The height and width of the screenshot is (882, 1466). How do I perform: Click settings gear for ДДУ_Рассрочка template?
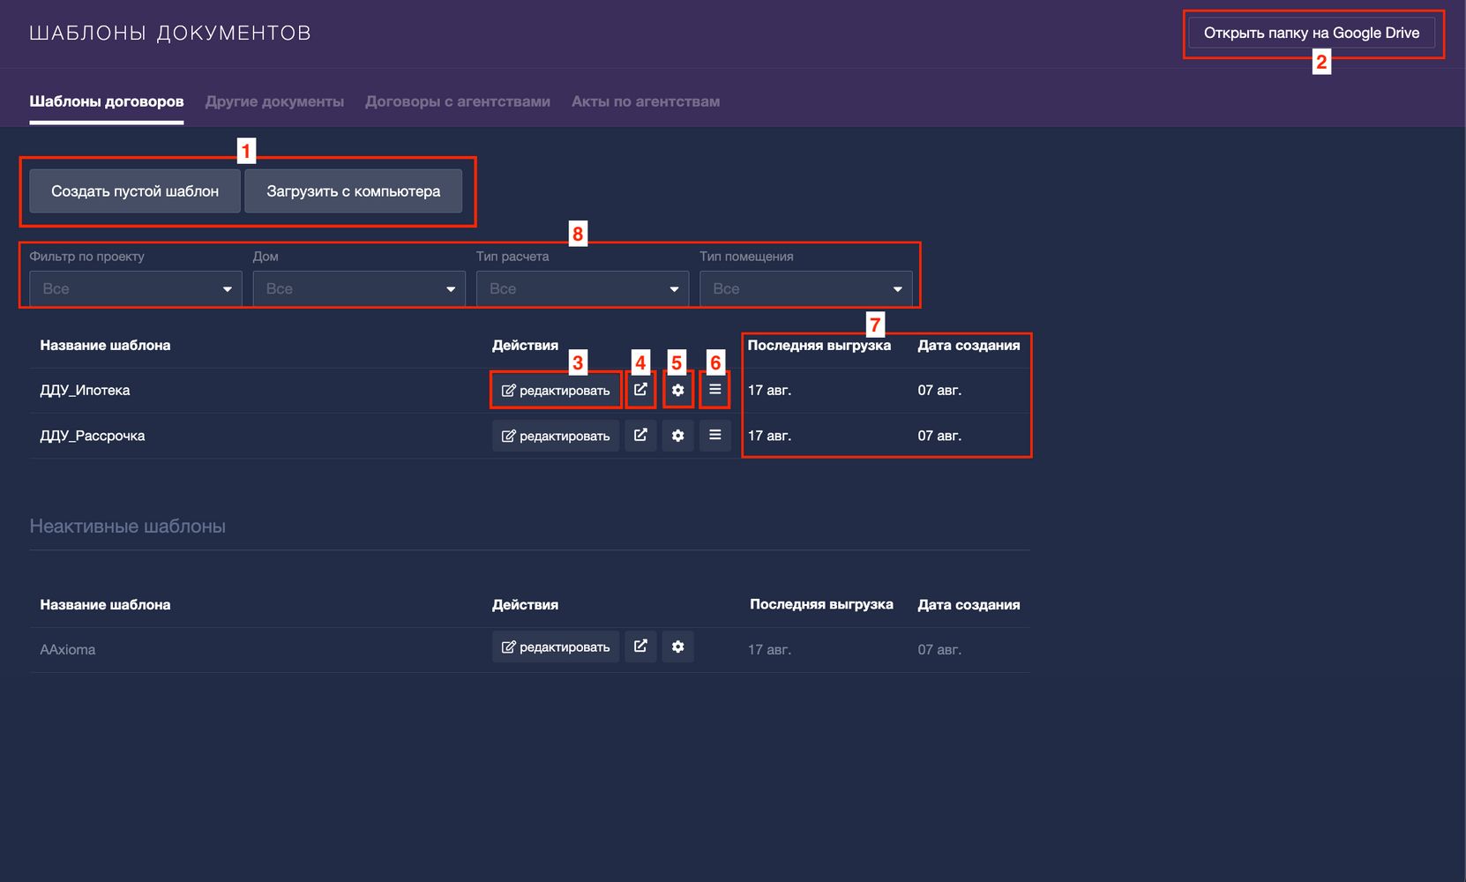677,436
